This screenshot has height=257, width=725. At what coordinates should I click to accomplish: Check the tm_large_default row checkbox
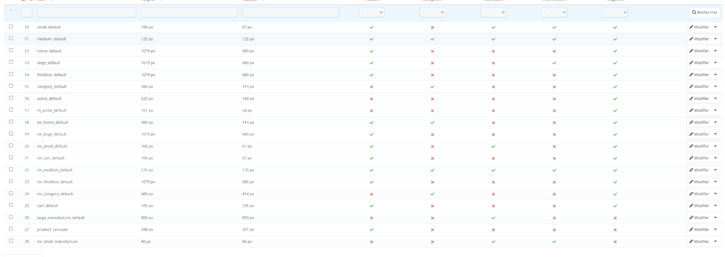coord(11,134)
